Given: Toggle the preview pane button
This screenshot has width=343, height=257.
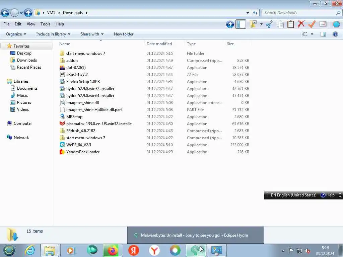Looking at the screenshot, I should [x=323, y=34].
